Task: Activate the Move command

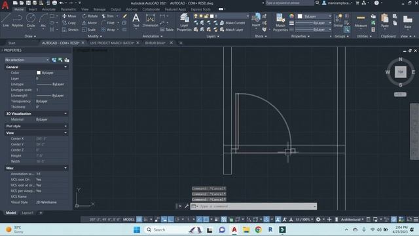Action: tap(69, 16)
